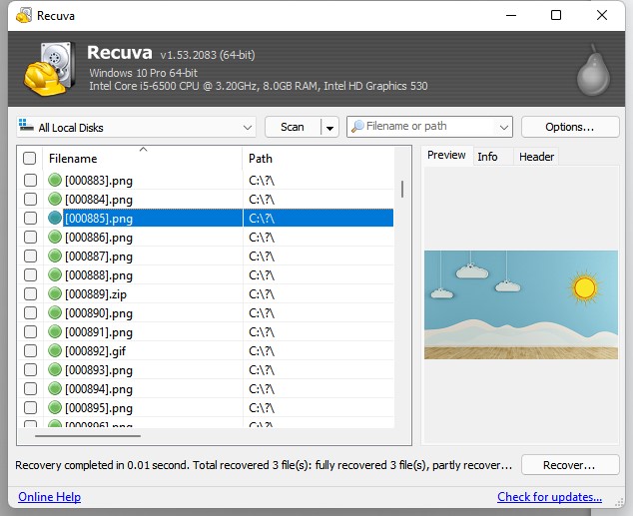The image size is (633, 516).
Task: Click green status dot for [000887].png
Action: click(55, 256)
